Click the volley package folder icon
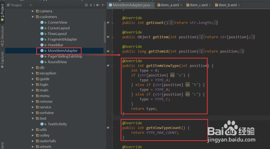Viewport: 270px width, 149px height. 38,136
